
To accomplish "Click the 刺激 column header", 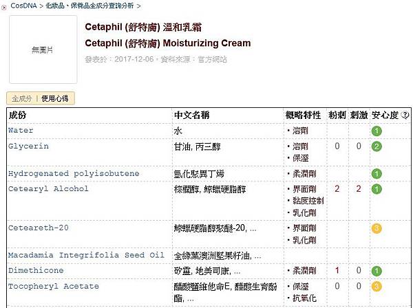I will (359, 115).
